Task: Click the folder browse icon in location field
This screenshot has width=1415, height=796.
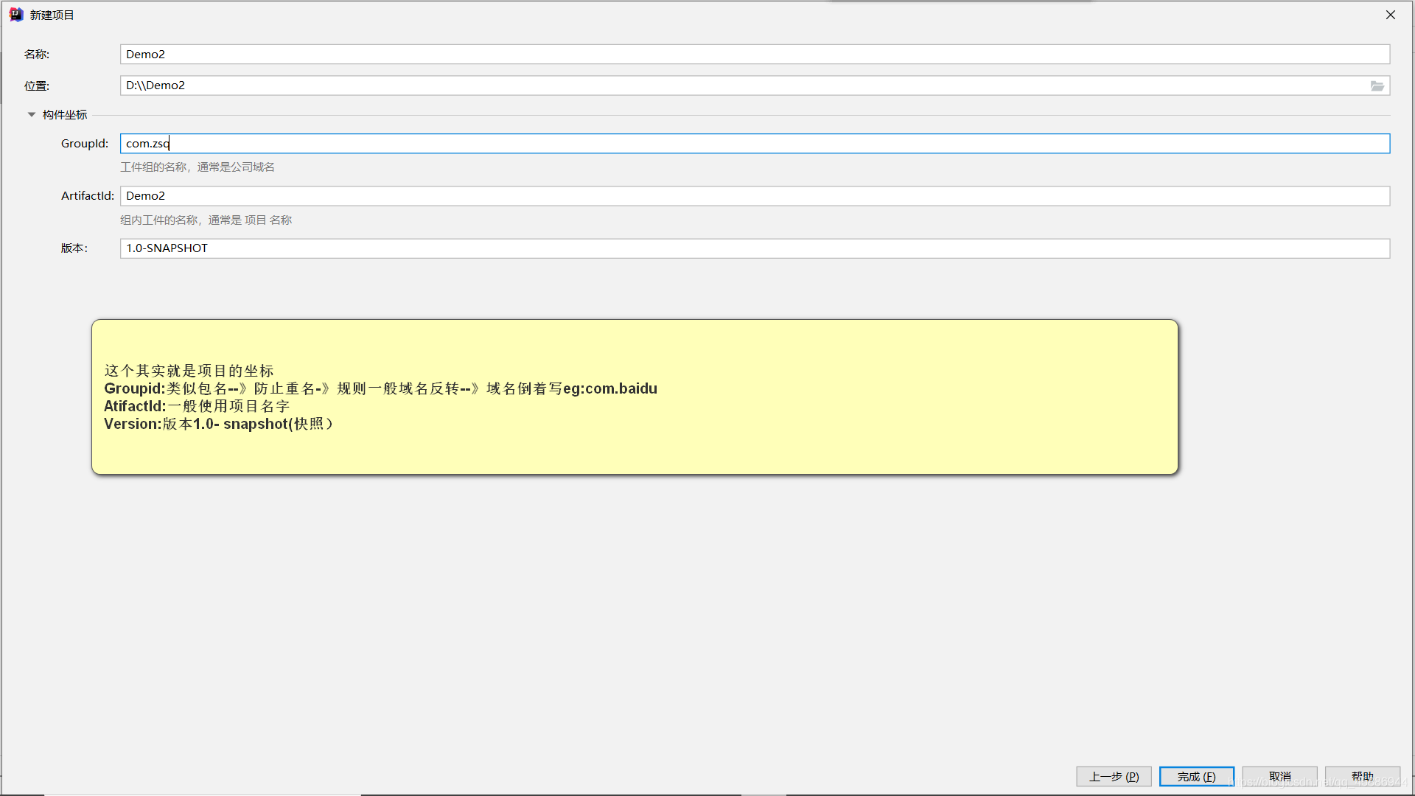Action: pos(1377,86)
